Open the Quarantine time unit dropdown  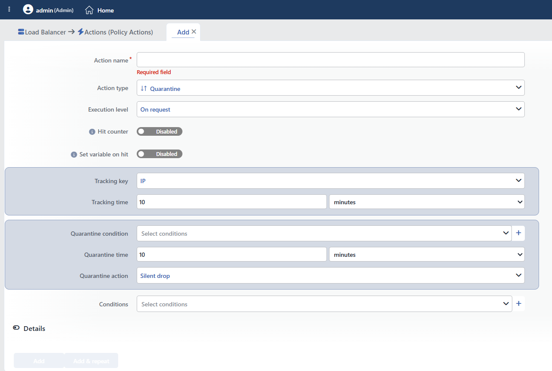pyautogui.click(x=427, y=254)
